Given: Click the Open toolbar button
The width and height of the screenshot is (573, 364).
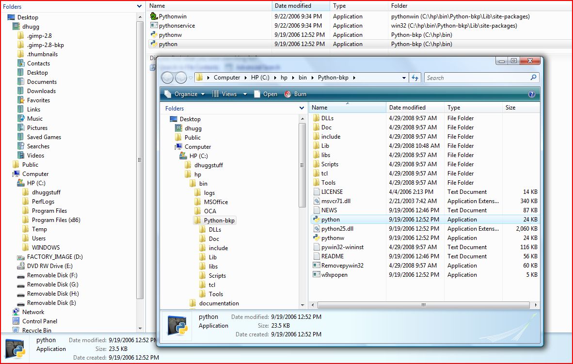Looking at the screenshot, I should click(x=266, y=94).
